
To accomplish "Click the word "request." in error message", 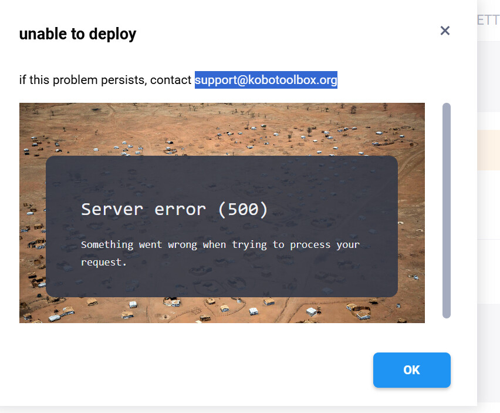I will coord(104,262).
